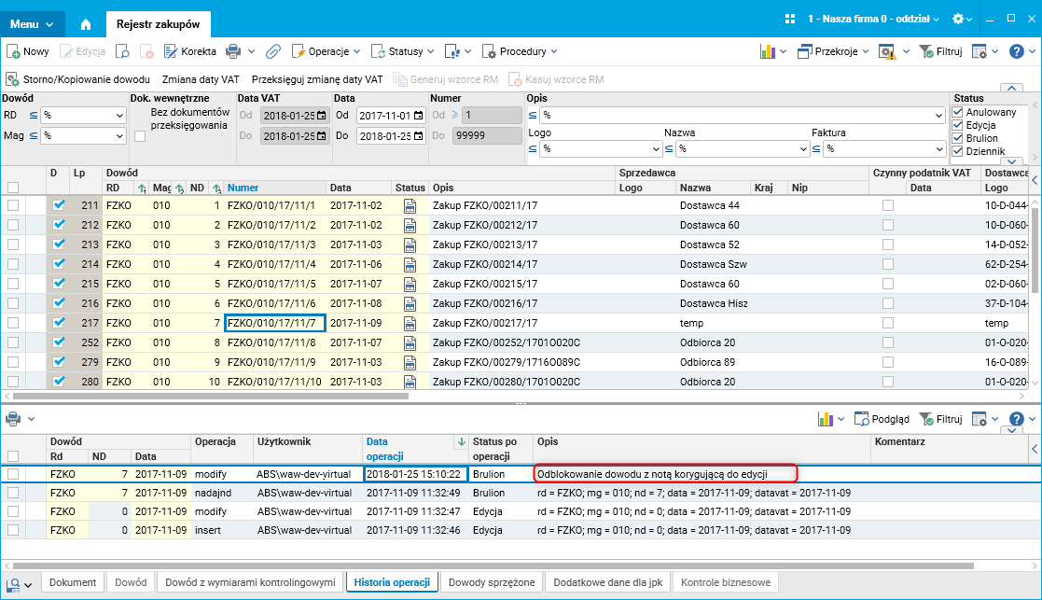Screen dimensions: 1042x600
Task: Uncheck the Anulowany status checkbox
Action: (x=956, y=112)
